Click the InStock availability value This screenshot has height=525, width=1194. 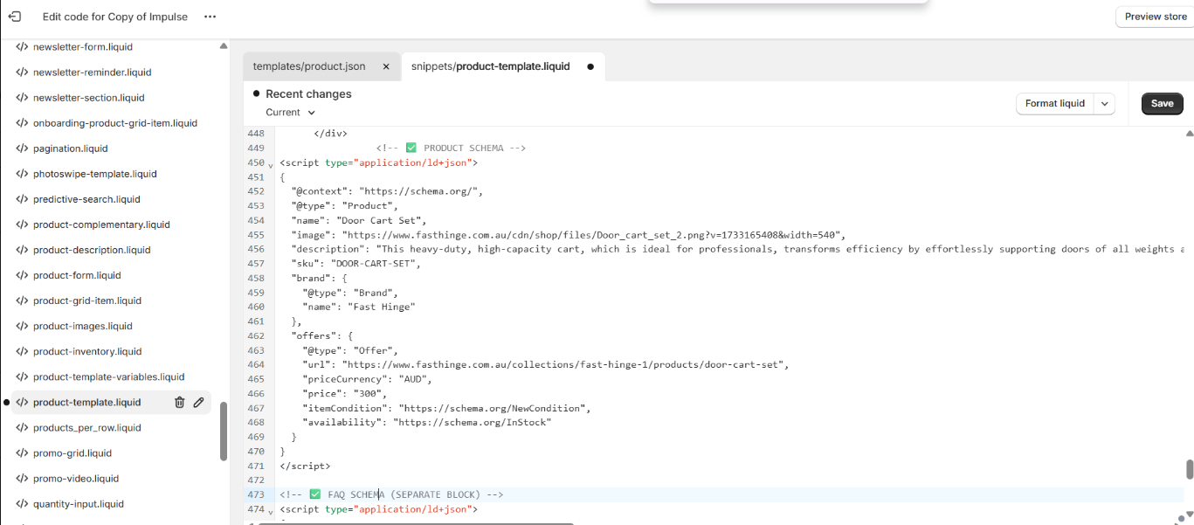click(473, 423)
